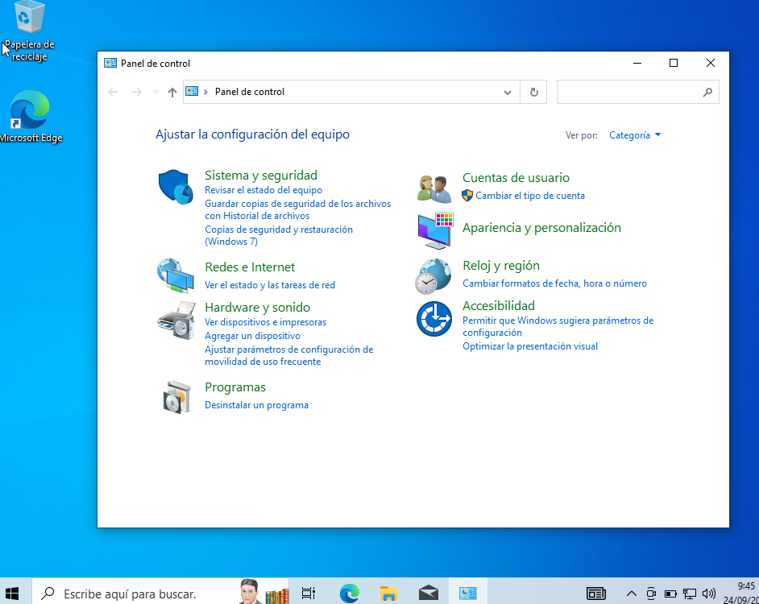Click Revisar el estado del equipo
This screenshot has height=604, width=759.
[263, 190]
